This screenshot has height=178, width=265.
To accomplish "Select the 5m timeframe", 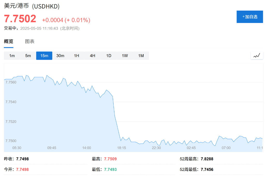I will click(x=28, y=56).
